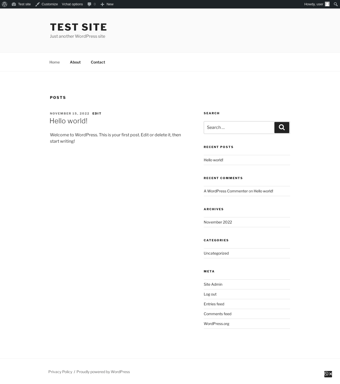Go to the About page
The width and height of the screenshot is (340, 384).
(x=75, y=62)
